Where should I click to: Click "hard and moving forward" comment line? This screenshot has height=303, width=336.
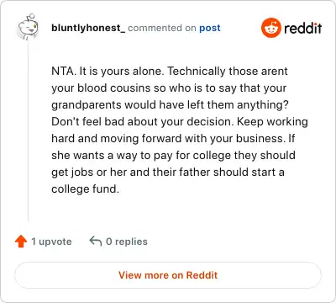[173, 138]
